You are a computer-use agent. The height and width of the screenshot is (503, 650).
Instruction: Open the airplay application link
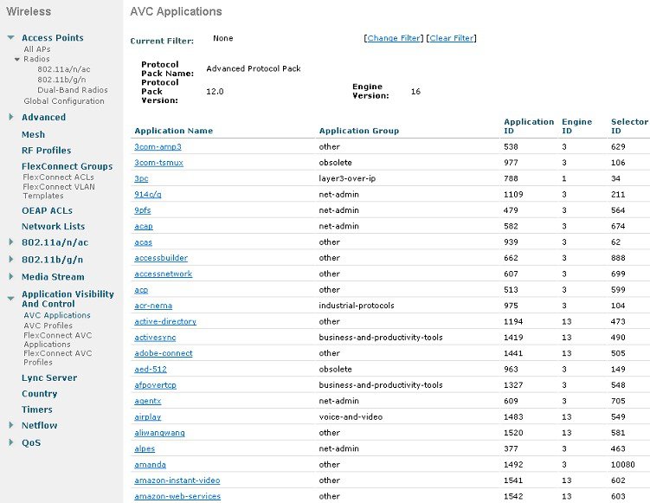pos(148,416)
